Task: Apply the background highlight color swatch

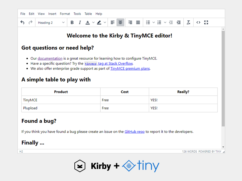Action: pyautogui.click(x=99, y=22)
